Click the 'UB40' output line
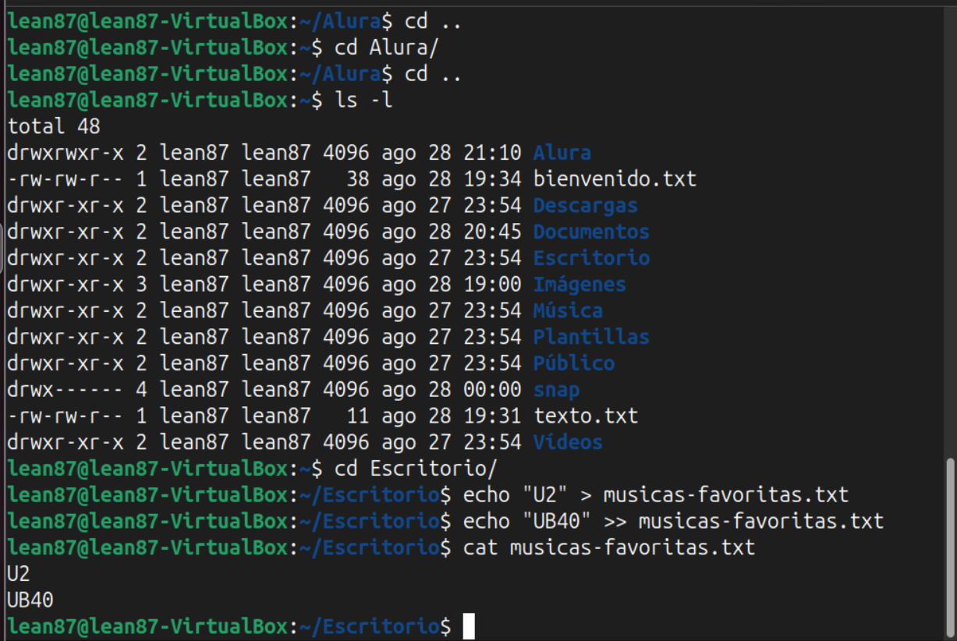The height and width of the screenshot is (641, 957). pyautogui.click(x=30, y=600)
